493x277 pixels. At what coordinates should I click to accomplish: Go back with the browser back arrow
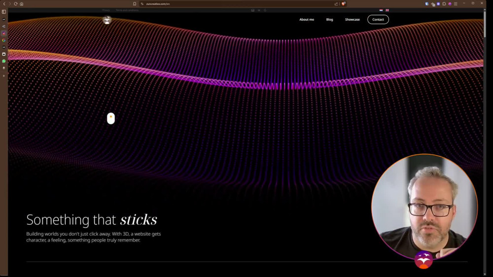[4, 4]
